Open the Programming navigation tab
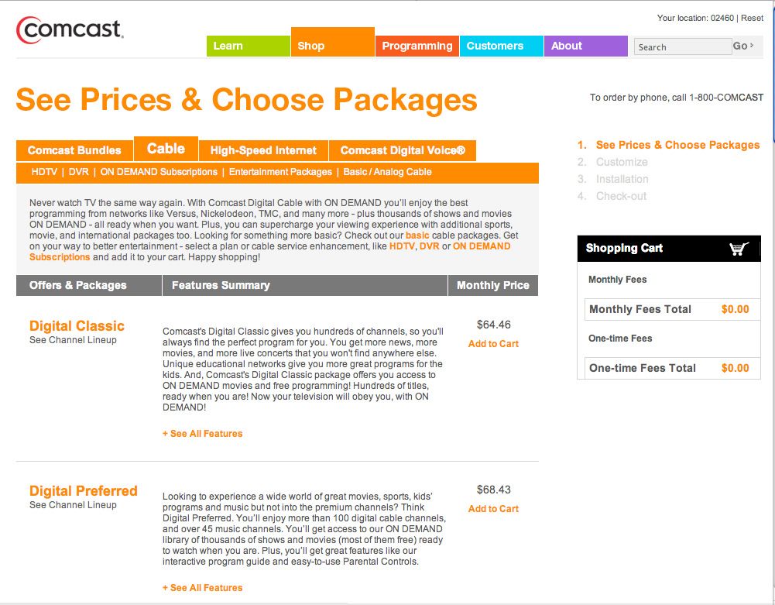This screenshot has height=605, width=775. [x=417, y=46]
